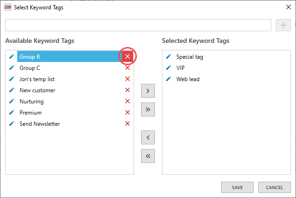The width and height of the screenshot is (296, 198).
Task: Click pencil icon next to Web lead
Action: pyautogui.click(x=168, y=79)
